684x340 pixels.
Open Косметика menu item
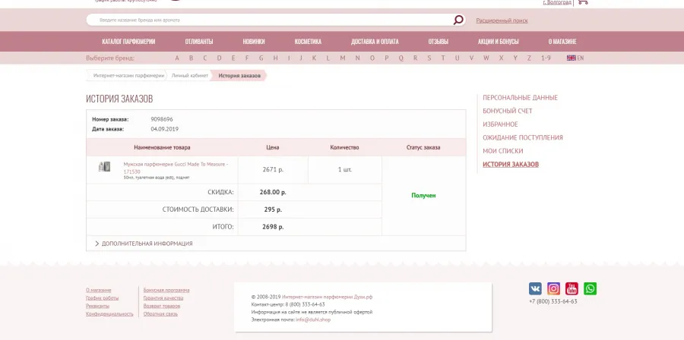point(308,42)
